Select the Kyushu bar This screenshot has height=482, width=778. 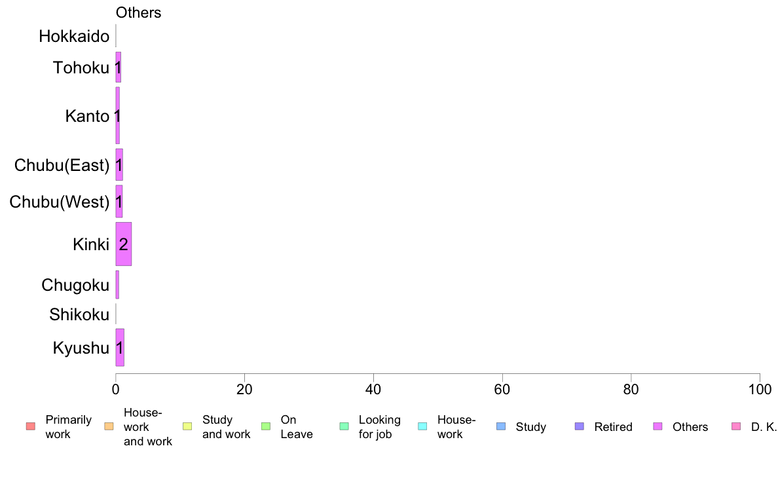(120, 348)
